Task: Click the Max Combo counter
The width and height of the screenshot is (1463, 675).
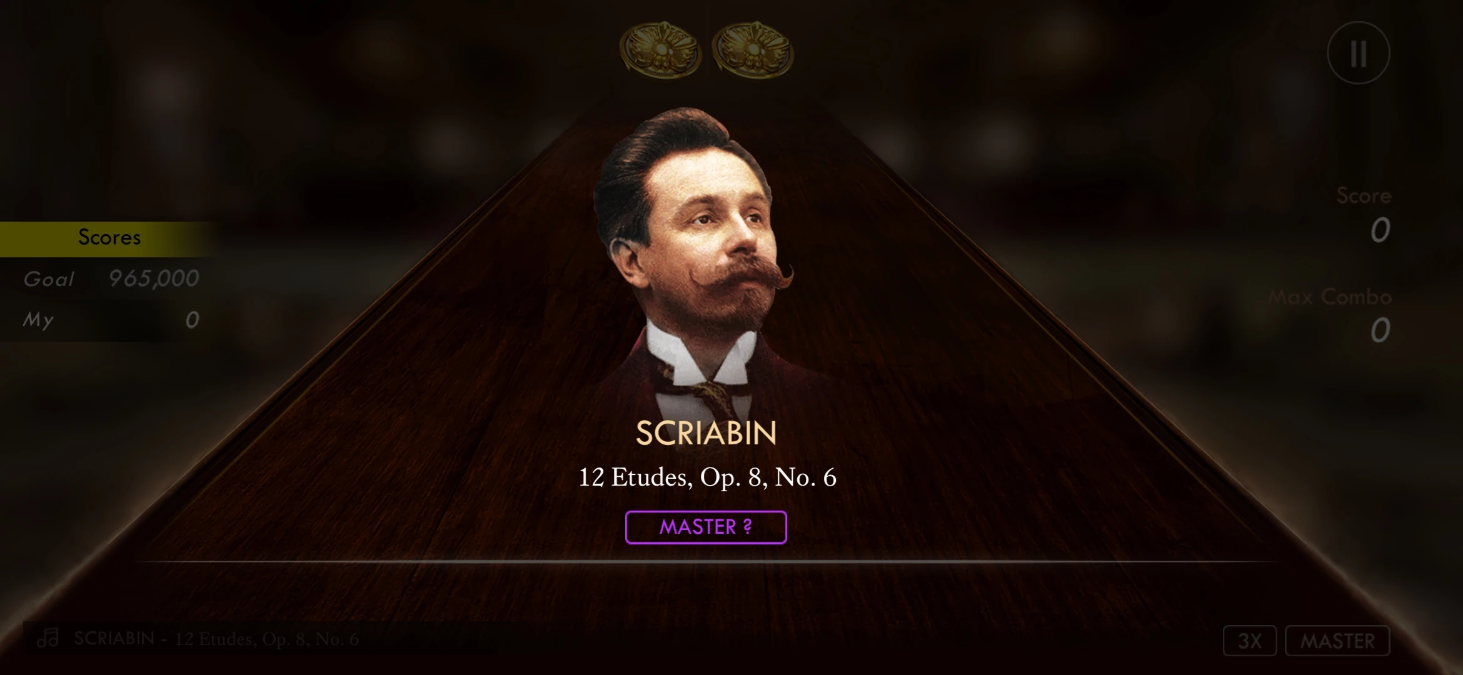Action: pyautogui.click(x=1330, y=314)
